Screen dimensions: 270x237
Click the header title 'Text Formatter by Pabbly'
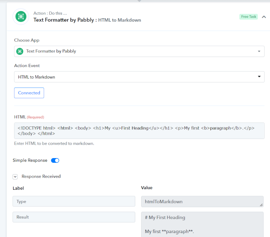pos(64,20)
